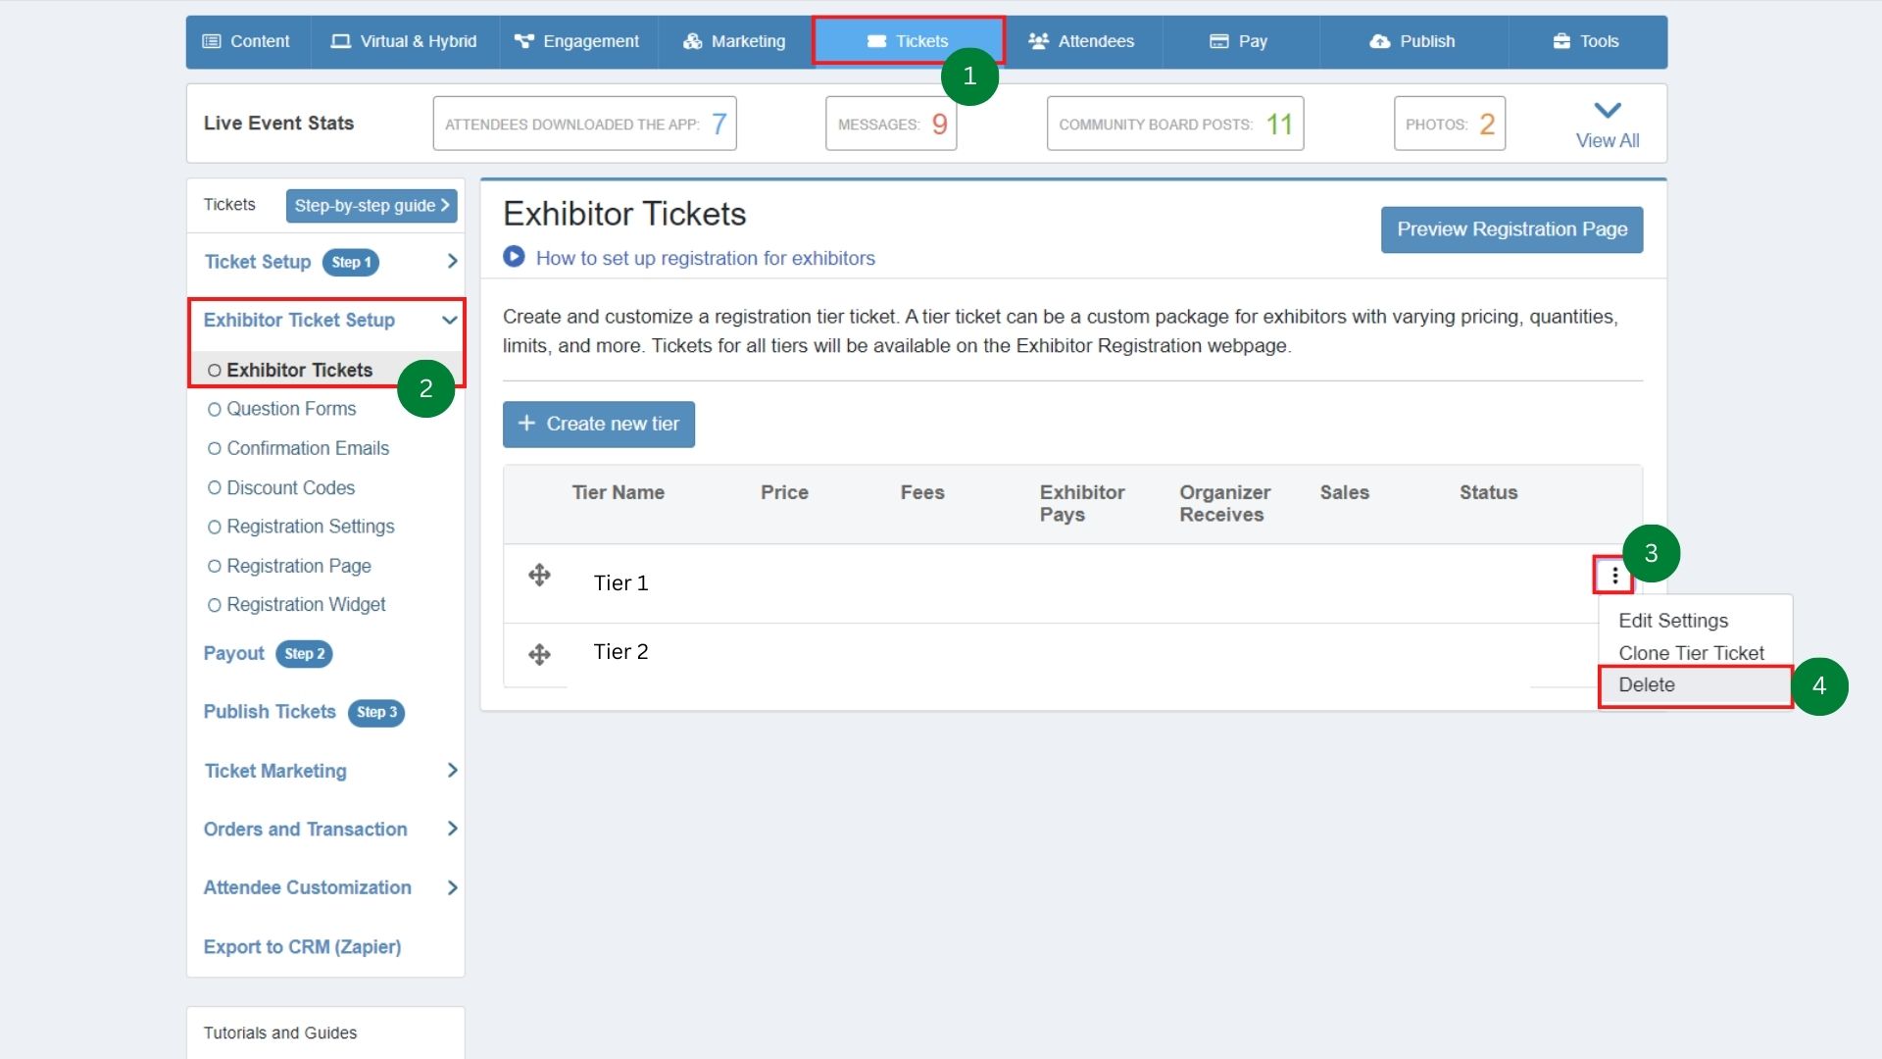Click the Publish cloud icon

[1379, 41]
